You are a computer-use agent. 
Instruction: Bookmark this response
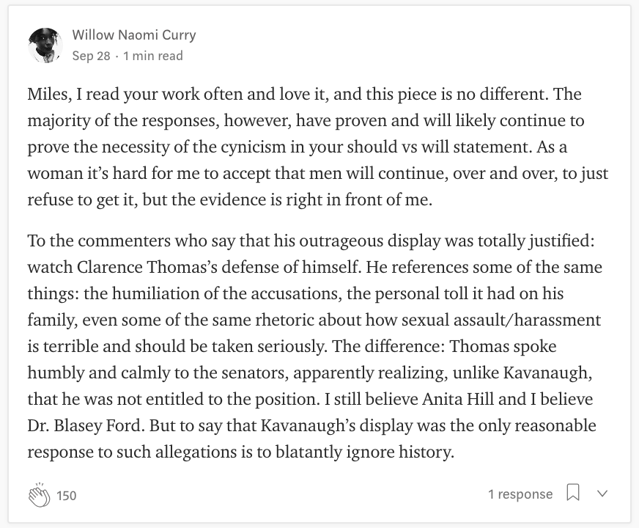[573, 492]
